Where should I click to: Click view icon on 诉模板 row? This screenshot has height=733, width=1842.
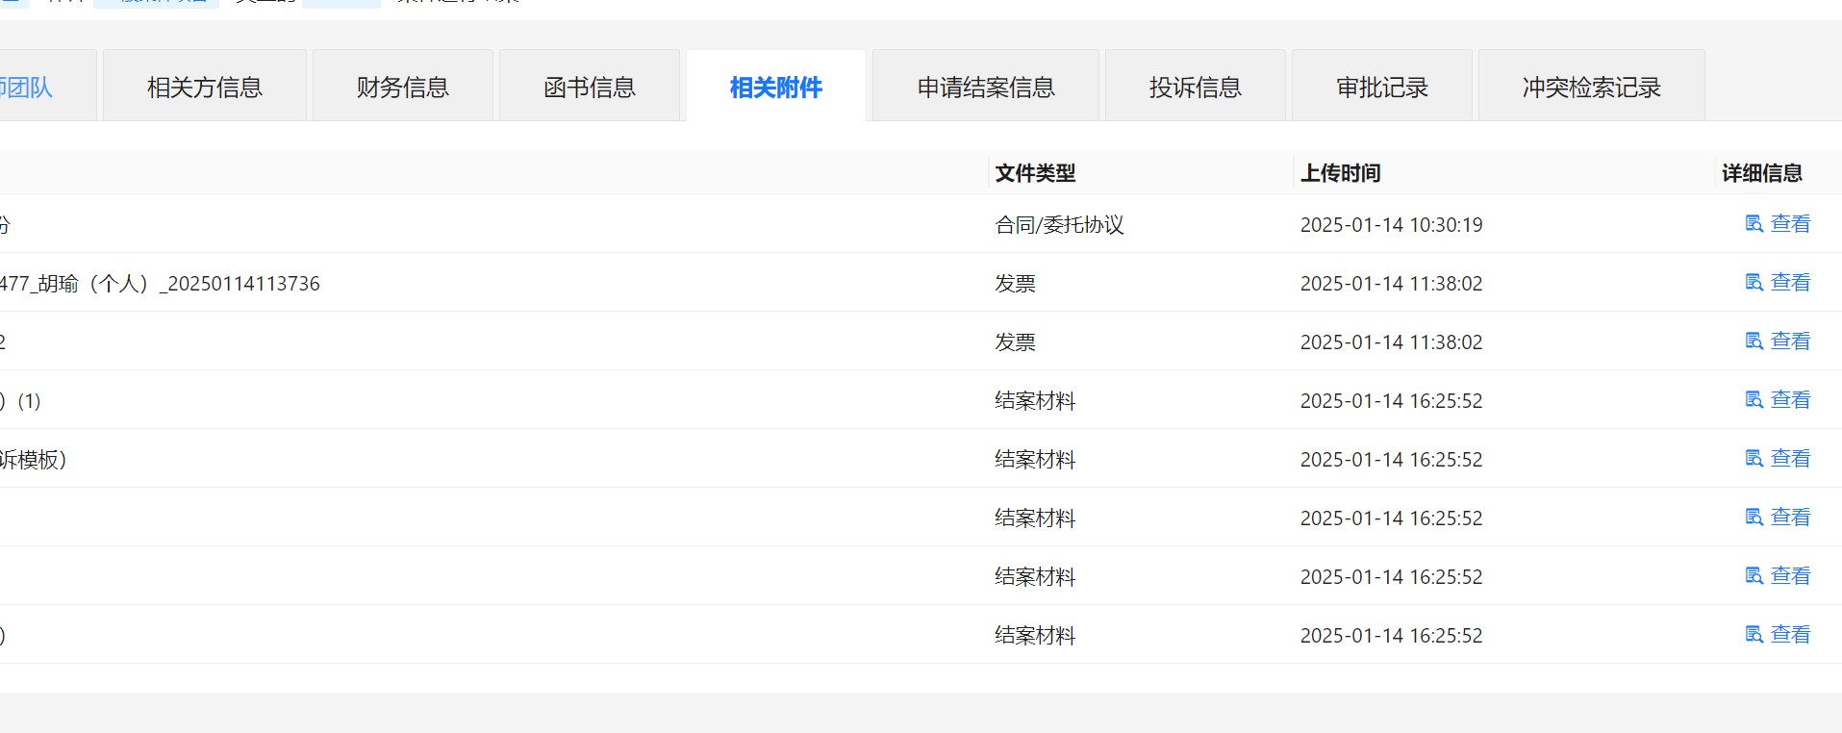[x=1754, y=459]
